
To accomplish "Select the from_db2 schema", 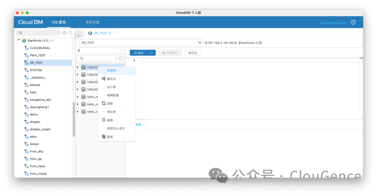I will (x=37, y=152).
